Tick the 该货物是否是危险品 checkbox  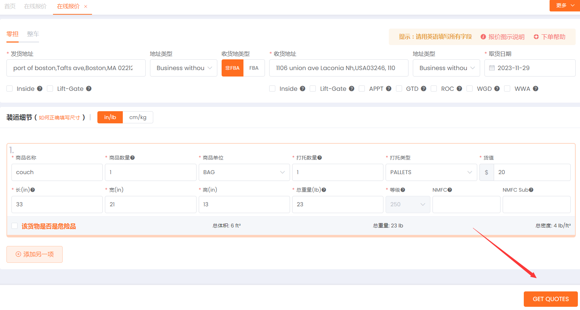click(x=15, y=226)
